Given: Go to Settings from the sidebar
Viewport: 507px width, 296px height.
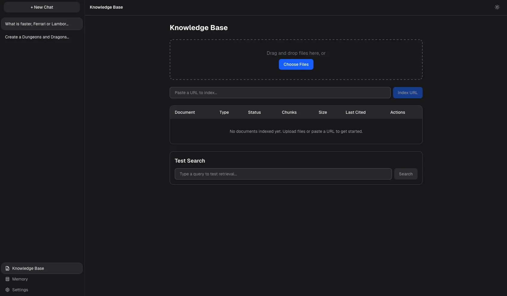Looking at the screenshot, I should (x=20, y=290).
